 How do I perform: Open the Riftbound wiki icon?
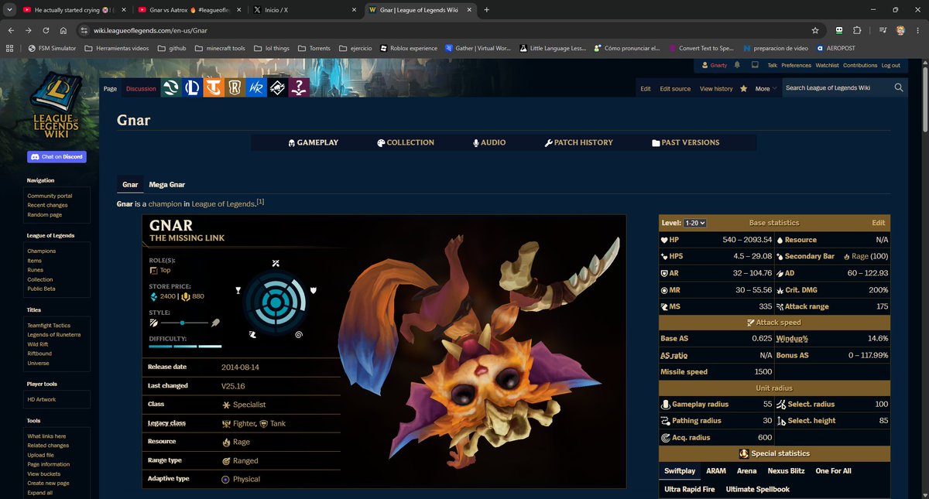coord(278,88)
